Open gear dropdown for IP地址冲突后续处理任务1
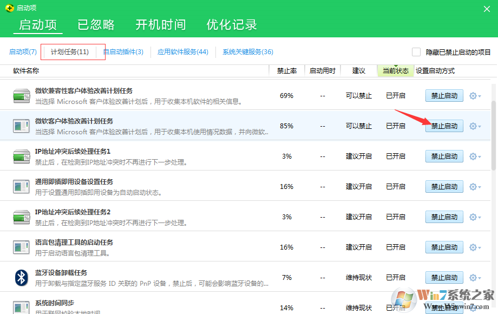This screenshot has width=498, height=314. pos(475,156)
